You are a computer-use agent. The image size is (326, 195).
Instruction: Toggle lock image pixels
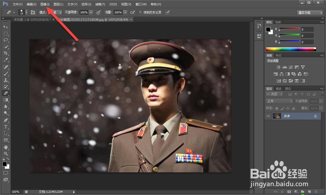tap(282, 108)
